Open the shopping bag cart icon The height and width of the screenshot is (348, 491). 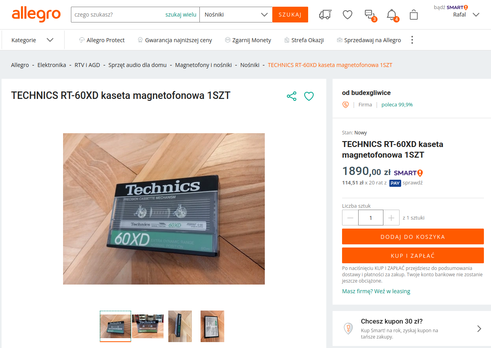coord(413,15)
